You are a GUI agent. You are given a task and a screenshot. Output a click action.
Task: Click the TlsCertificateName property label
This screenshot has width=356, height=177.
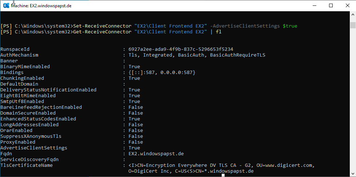pos(27,165)
